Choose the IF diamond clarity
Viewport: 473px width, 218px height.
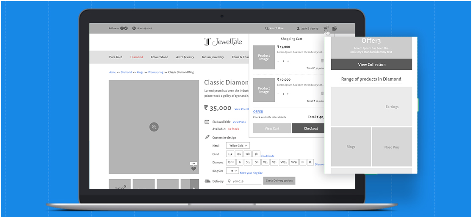(303, 162)
